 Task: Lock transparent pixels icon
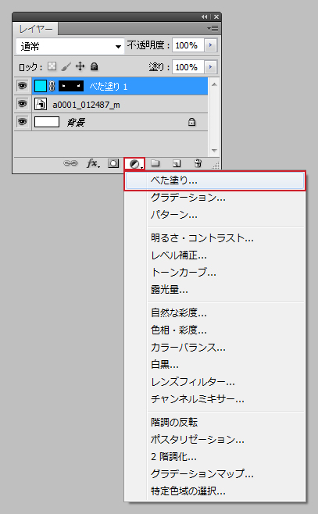point(52,66)
